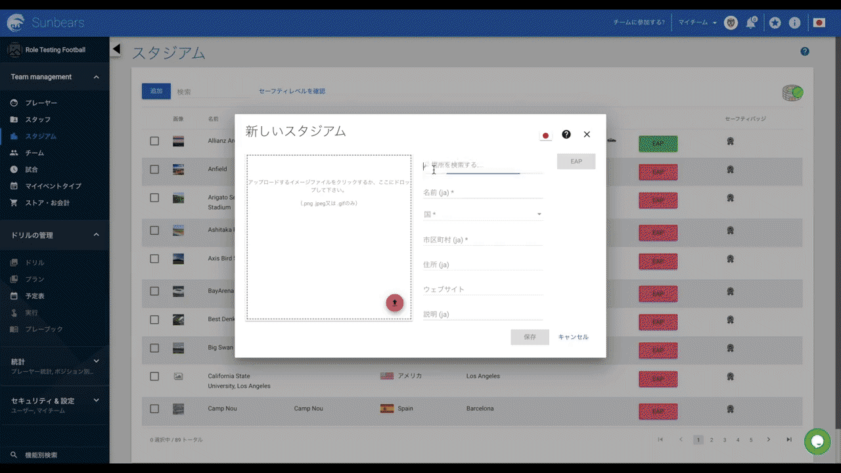Click the セーフティレベルを確認 link
Viewport: 841px width, 473px height.
pos(290,91)
